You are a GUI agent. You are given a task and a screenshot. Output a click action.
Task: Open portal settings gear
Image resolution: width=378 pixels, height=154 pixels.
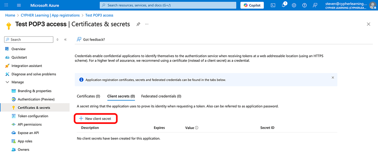[x=294, y=5]
